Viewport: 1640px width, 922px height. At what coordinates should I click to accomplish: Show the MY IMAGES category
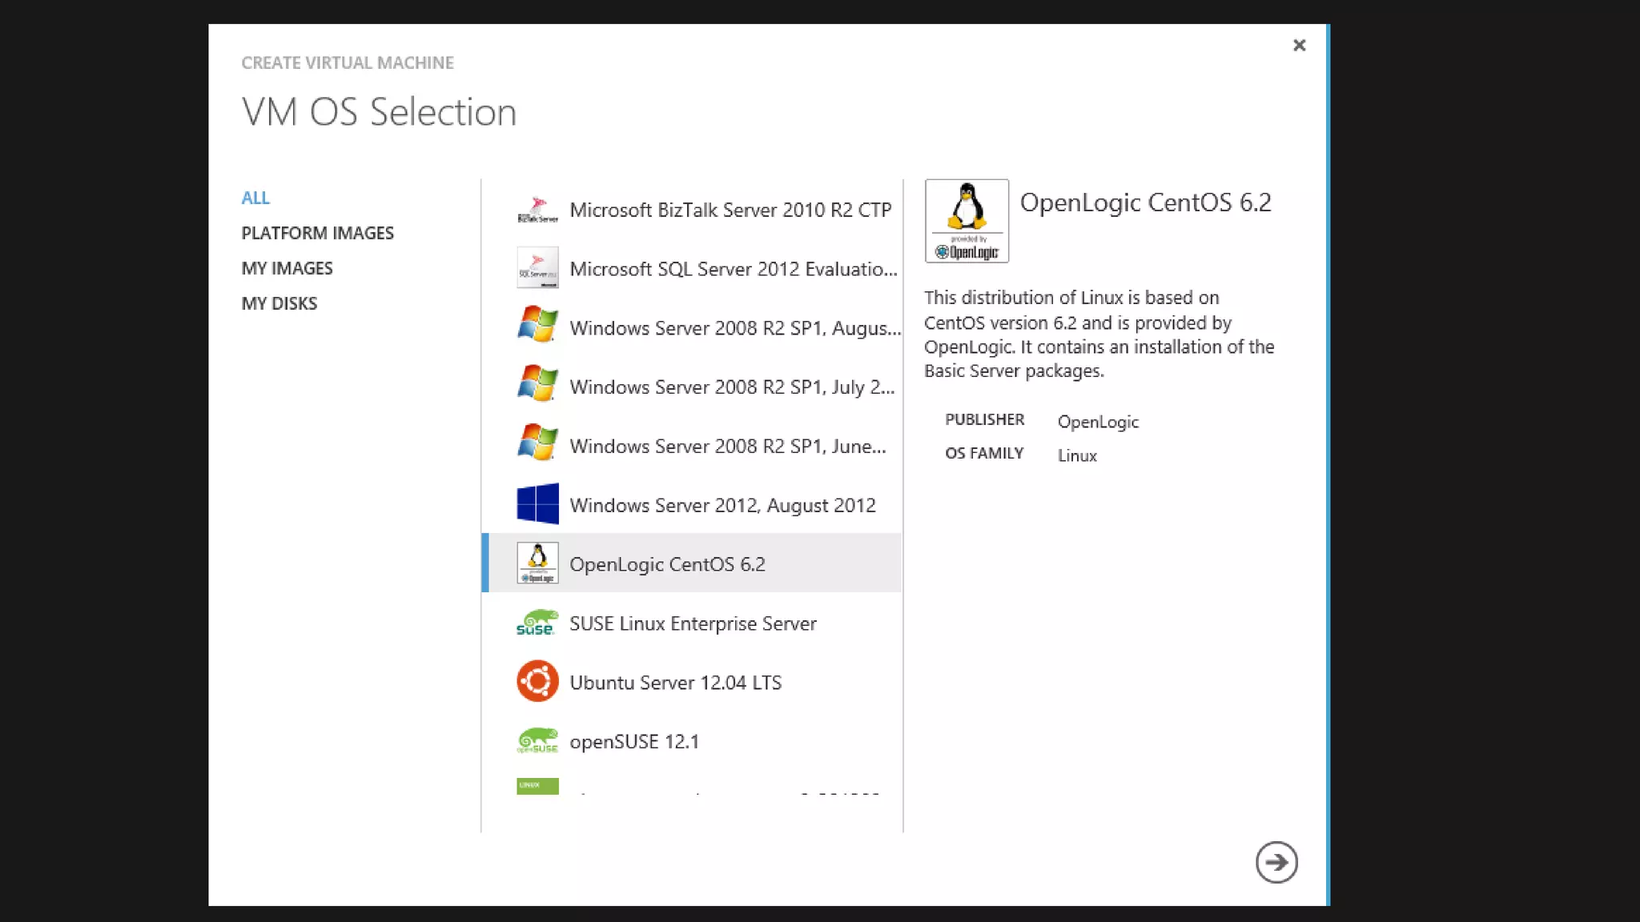pyautogui.click(x=287, y=268)
